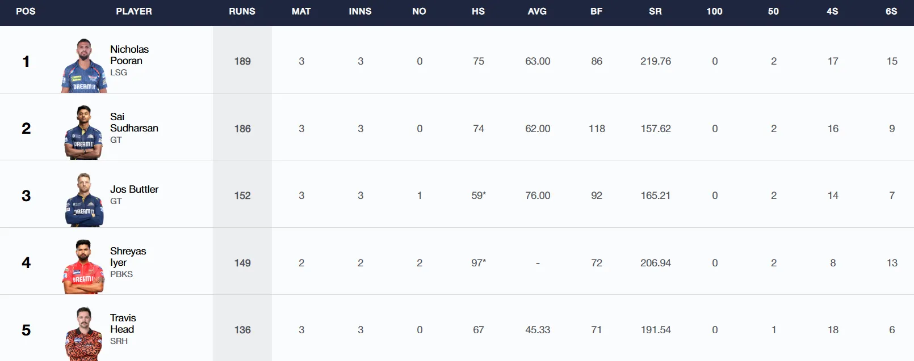The width and height of the screenshot is (914, 361).
Task: Click the Shreyas Iyer name link
Action: coord(128,257)
